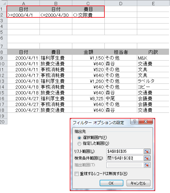170x193 pixels.
Task: Click the range picker icon for リスト範囲
Action: point(147,151)
